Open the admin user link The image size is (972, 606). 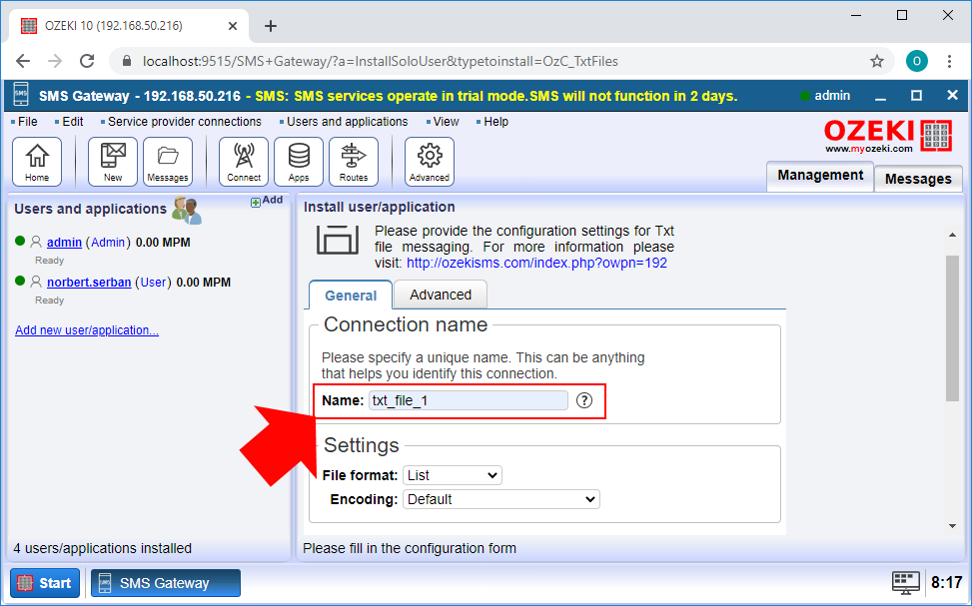click(x=64, y=243)
